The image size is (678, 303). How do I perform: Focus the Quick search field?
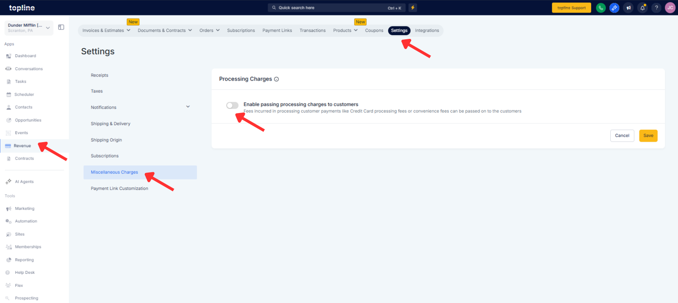(337, 8)
